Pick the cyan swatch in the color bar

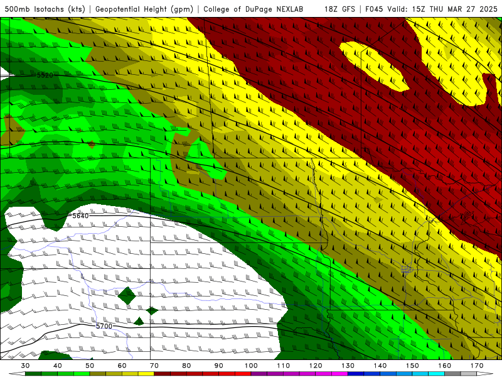[x=436, y=374]
